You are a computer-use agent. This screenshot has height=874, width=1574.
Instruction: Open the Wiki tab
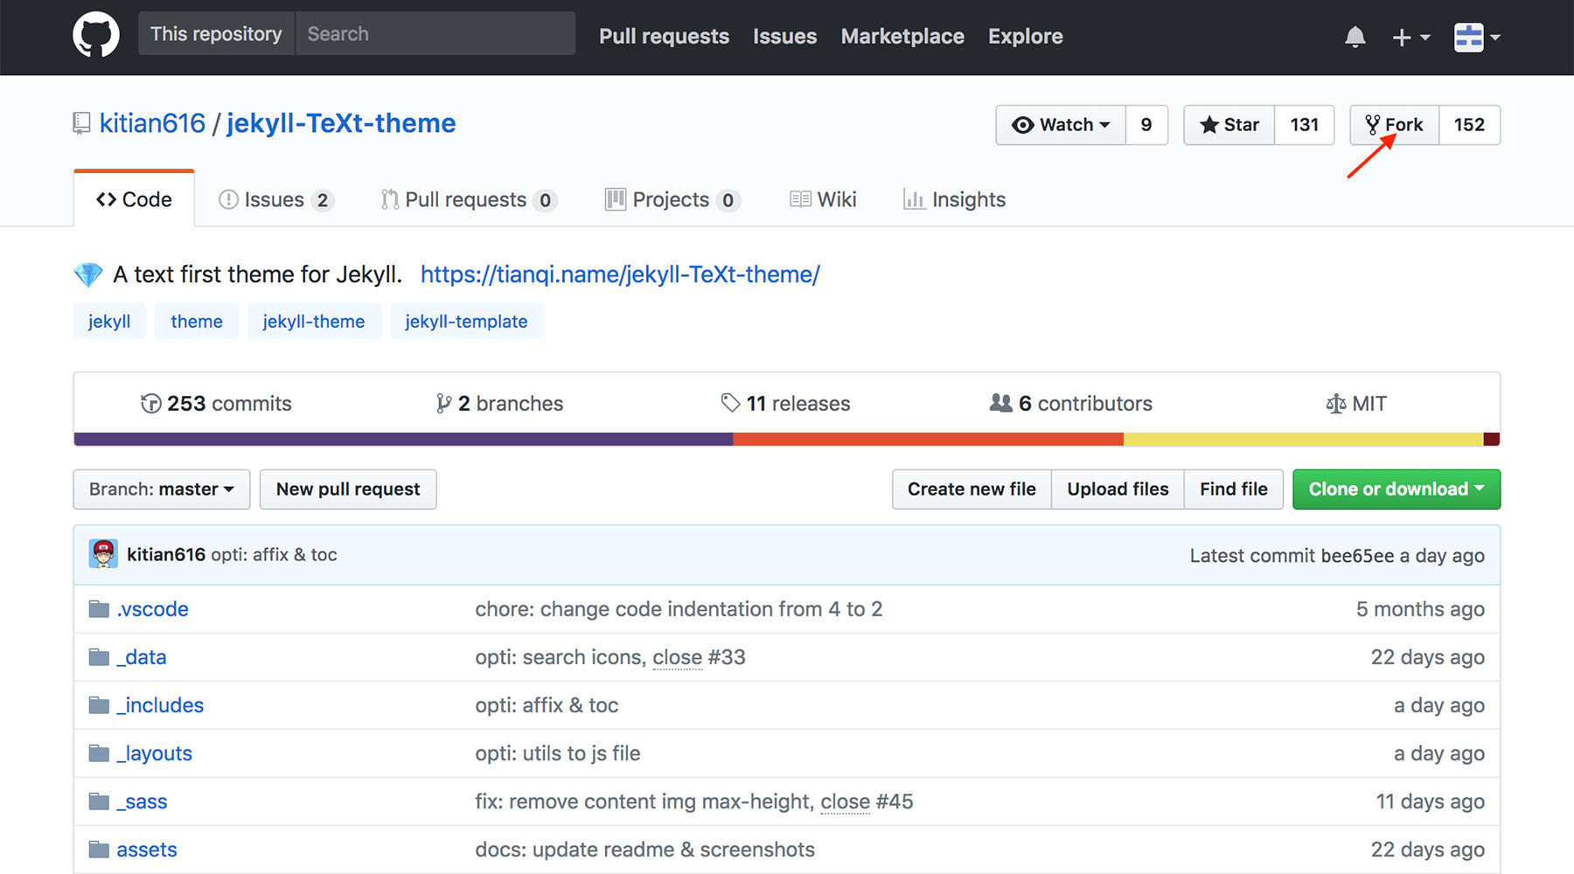(x=823, y=199)
